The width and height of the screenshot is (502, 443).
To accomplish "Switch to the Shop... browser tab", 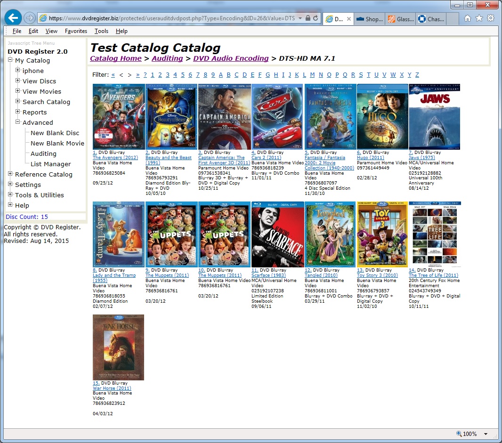I will tap(370, 19).
